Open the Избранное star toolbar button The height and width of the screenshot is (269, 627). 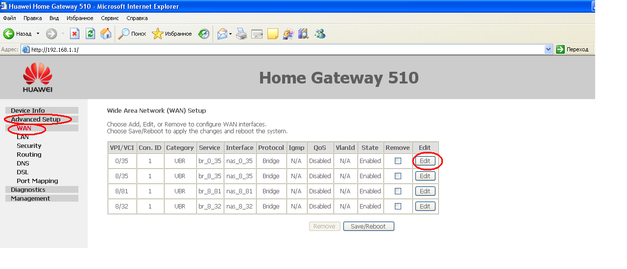click(x=172, y=34)
